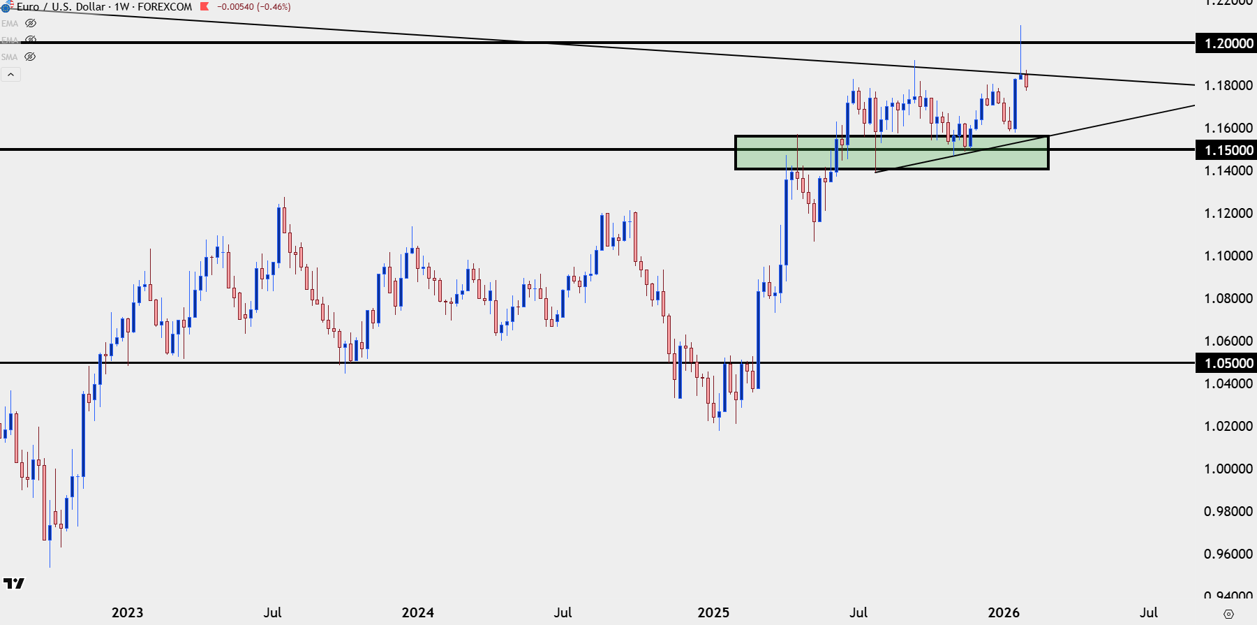Click the TradingView logo

pos(13,583)
